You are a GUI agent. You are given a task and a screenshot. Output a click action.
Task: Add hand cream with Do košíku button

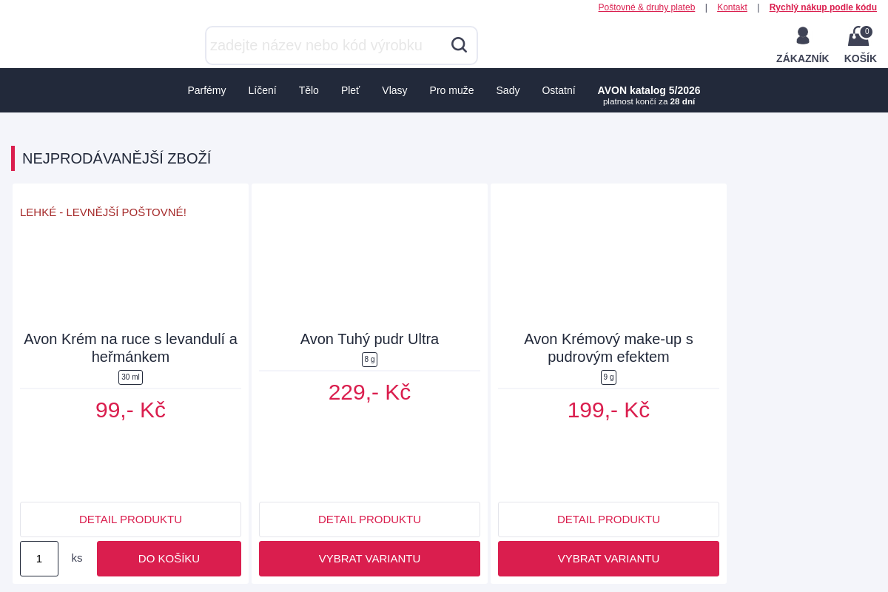[x=169, y=559]
